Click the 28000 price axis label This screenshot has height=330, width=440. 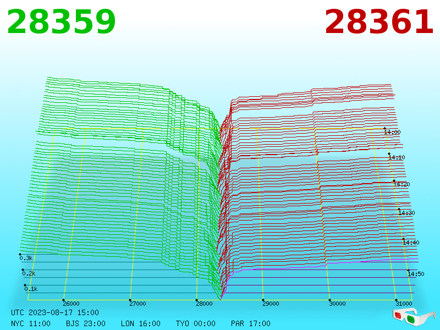click(204, 304)
